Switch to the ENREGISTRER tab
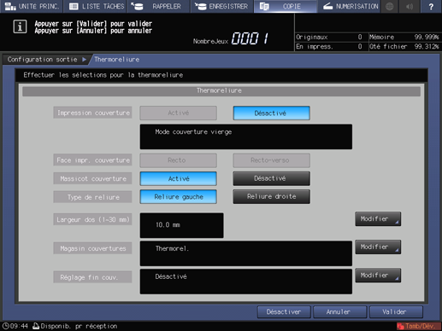The image size is (442, 331). pos(221,6)
